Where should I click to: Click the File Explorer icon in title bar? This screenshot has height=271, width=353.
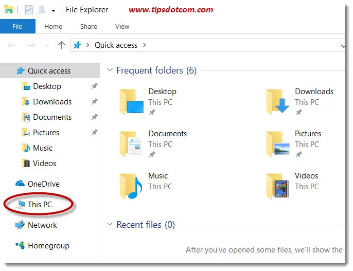(9, 10)
